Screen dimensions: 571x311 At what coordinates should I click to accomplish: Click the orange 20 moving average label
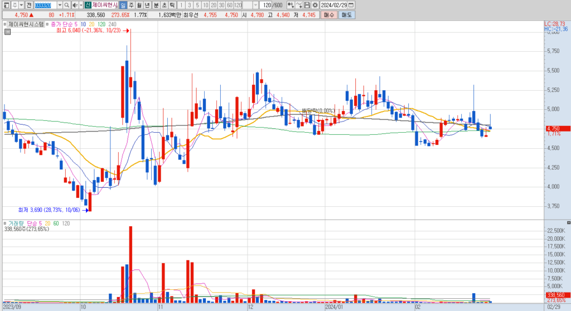(x=91, y=25)
